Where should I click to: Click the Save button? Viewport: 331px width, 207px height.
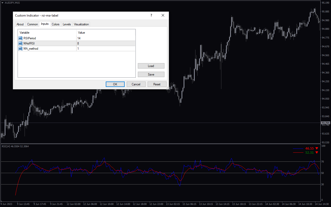(151, 75)
